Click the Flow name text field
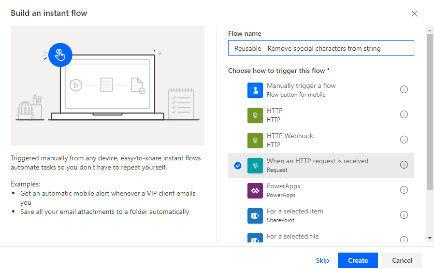 [321, 48]
